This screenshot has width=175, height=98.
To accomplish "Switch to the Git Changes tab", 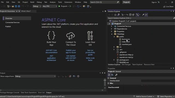I will 126,65.
